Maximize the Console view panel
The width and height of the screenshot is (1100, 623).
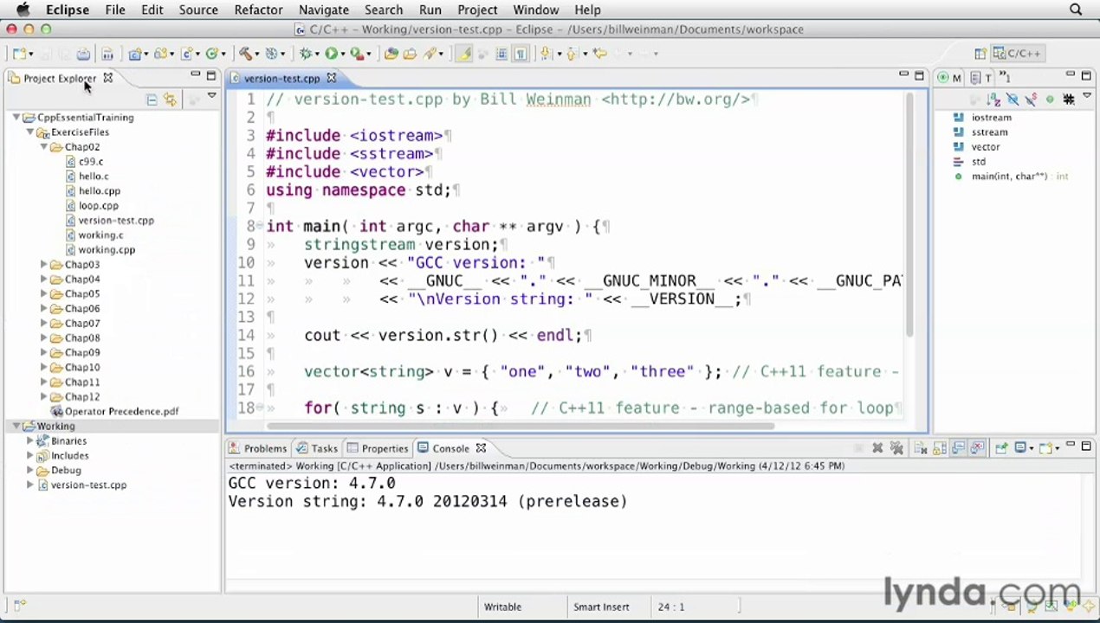(1086, 446)
